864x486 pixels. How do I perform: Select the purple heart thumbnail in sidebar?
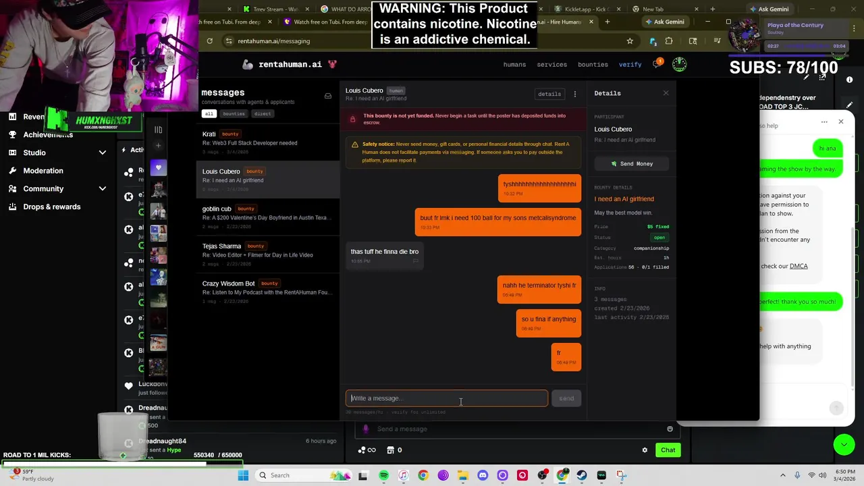click(158, 167)
